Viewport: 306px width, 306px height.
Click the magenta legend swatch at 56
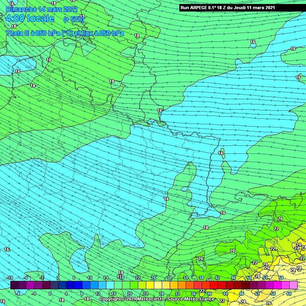[x=277, y=285]
